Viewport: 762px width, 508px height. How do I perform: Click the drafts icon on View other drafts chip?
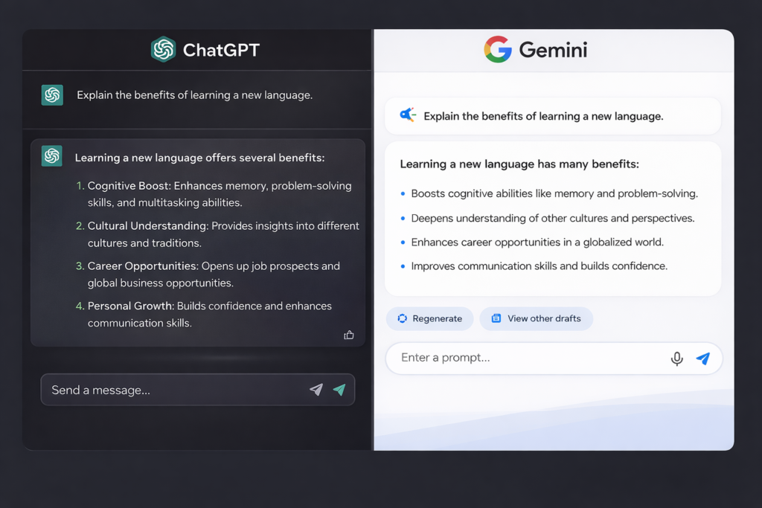tap(495, 318)
